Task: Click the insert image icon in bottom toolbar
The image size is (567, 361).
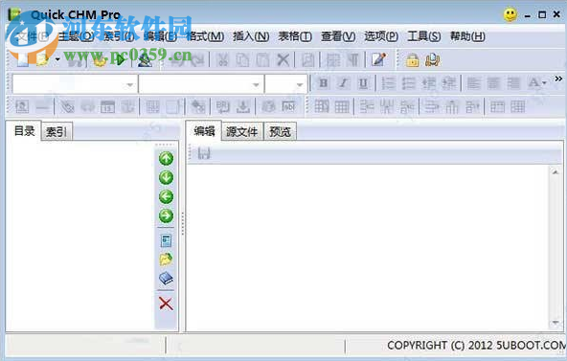Action: 22,106
